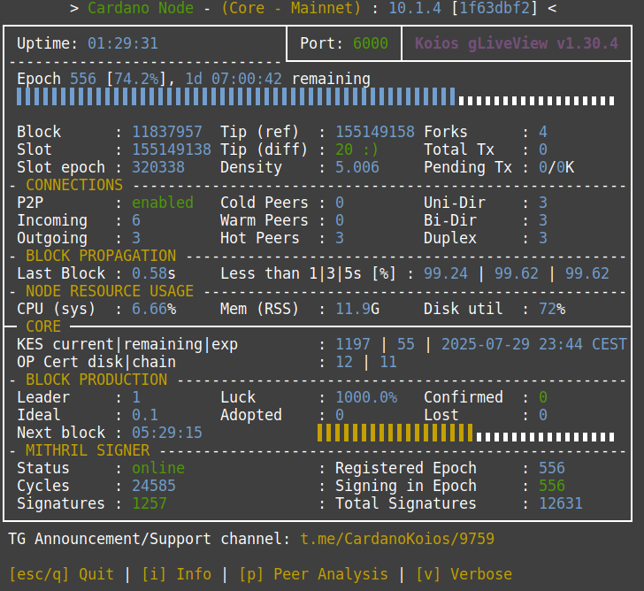Select the Total Signatures value 12631

[x=561, y=503]
